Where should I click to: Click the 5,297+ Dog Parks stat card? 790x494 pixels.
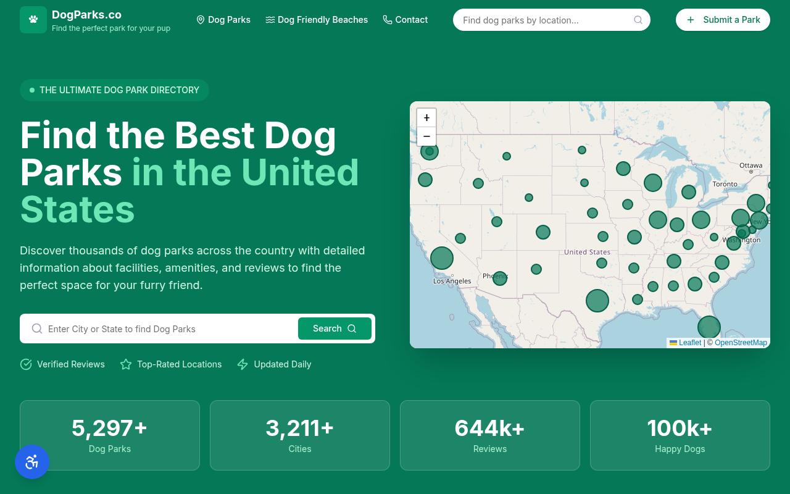coord(110,435)
